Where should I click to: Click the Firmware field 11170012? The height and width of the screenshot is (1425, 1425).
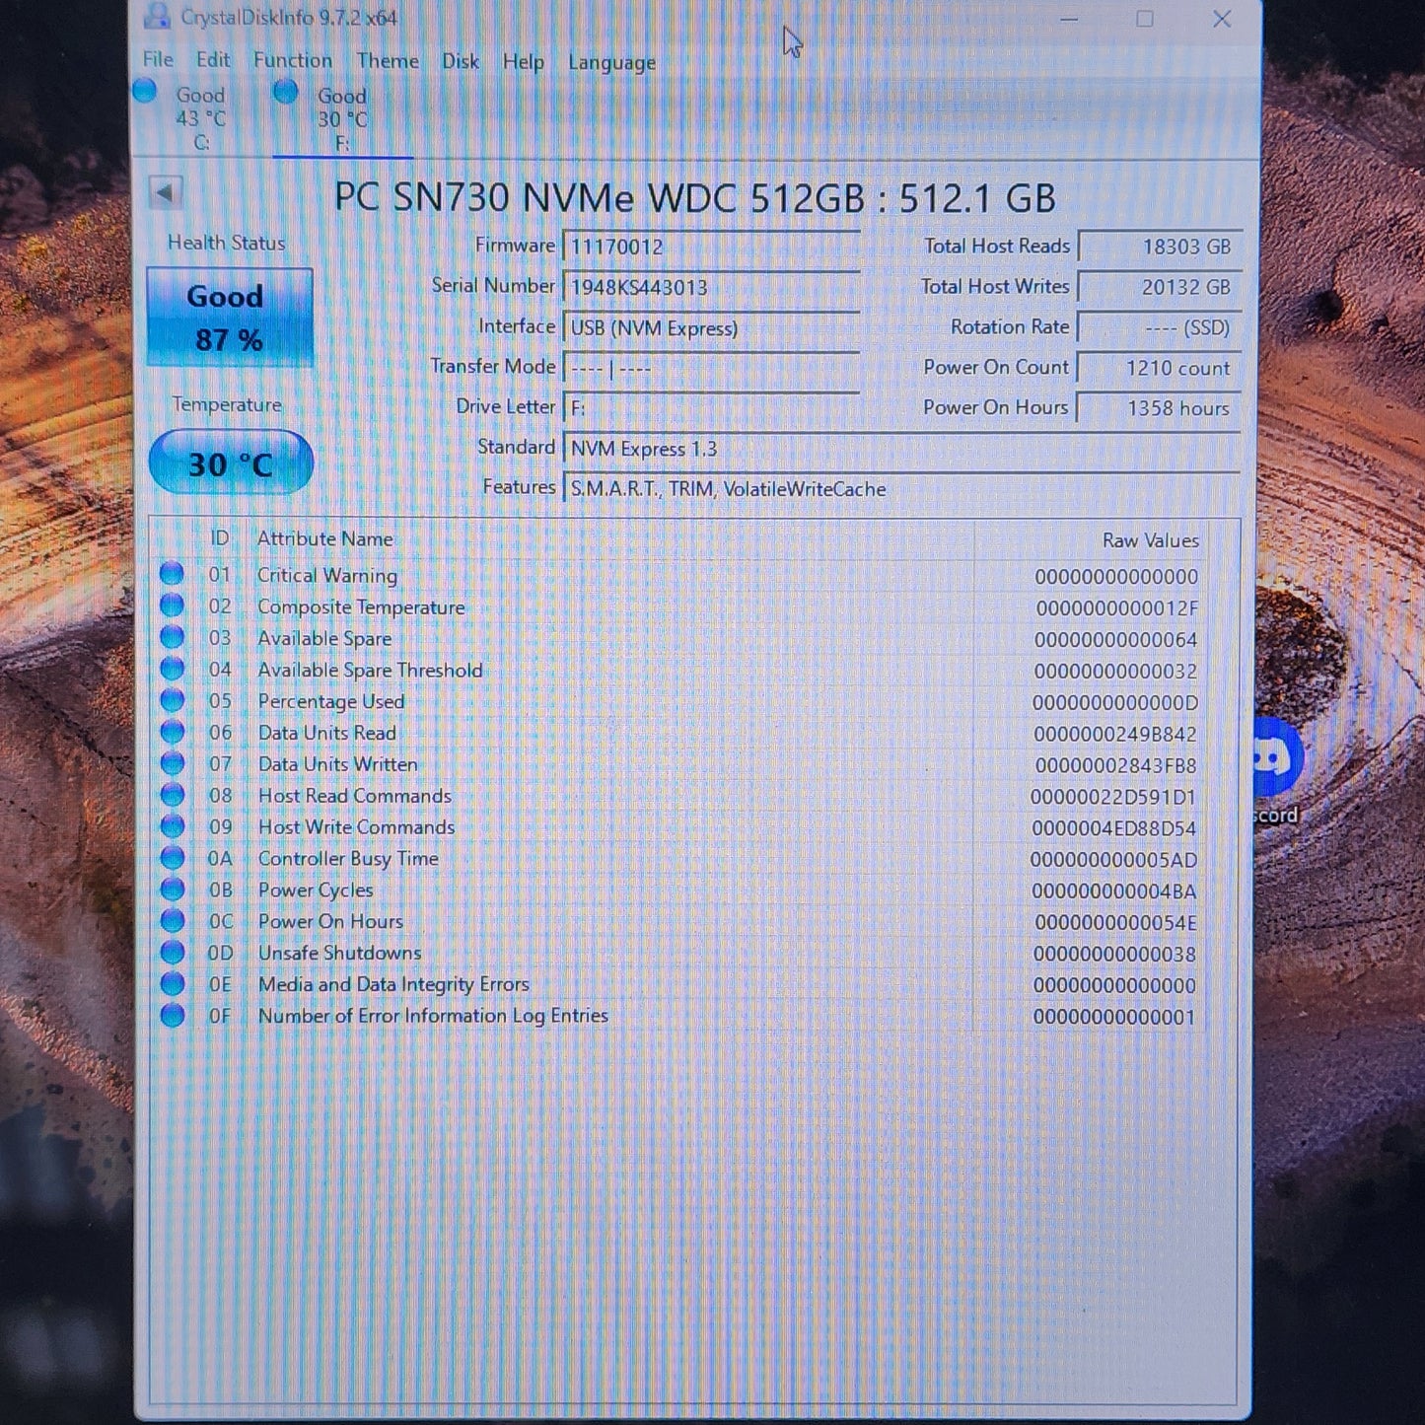coord(711,247)
